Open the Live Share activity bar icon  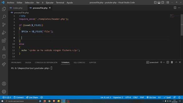pyautogui.click(x=4, y=64)
